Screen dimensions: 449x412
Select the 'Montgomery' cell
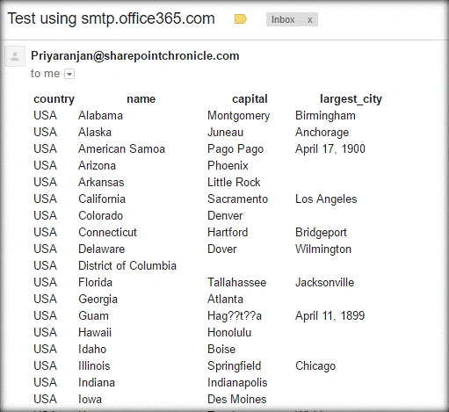point(238,116)
